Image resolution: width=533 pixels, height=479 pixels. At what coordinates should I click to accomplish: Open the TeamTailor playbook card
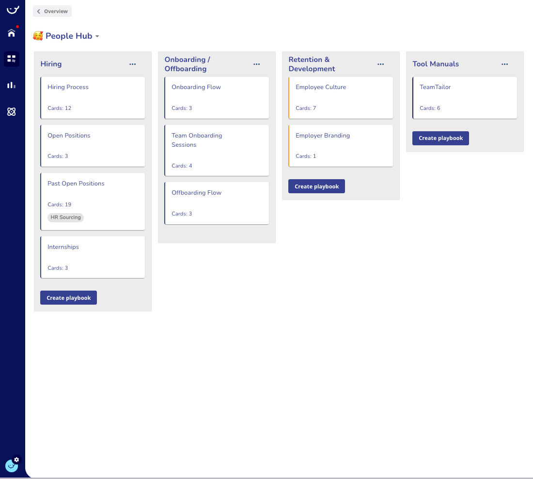[465, 98]
